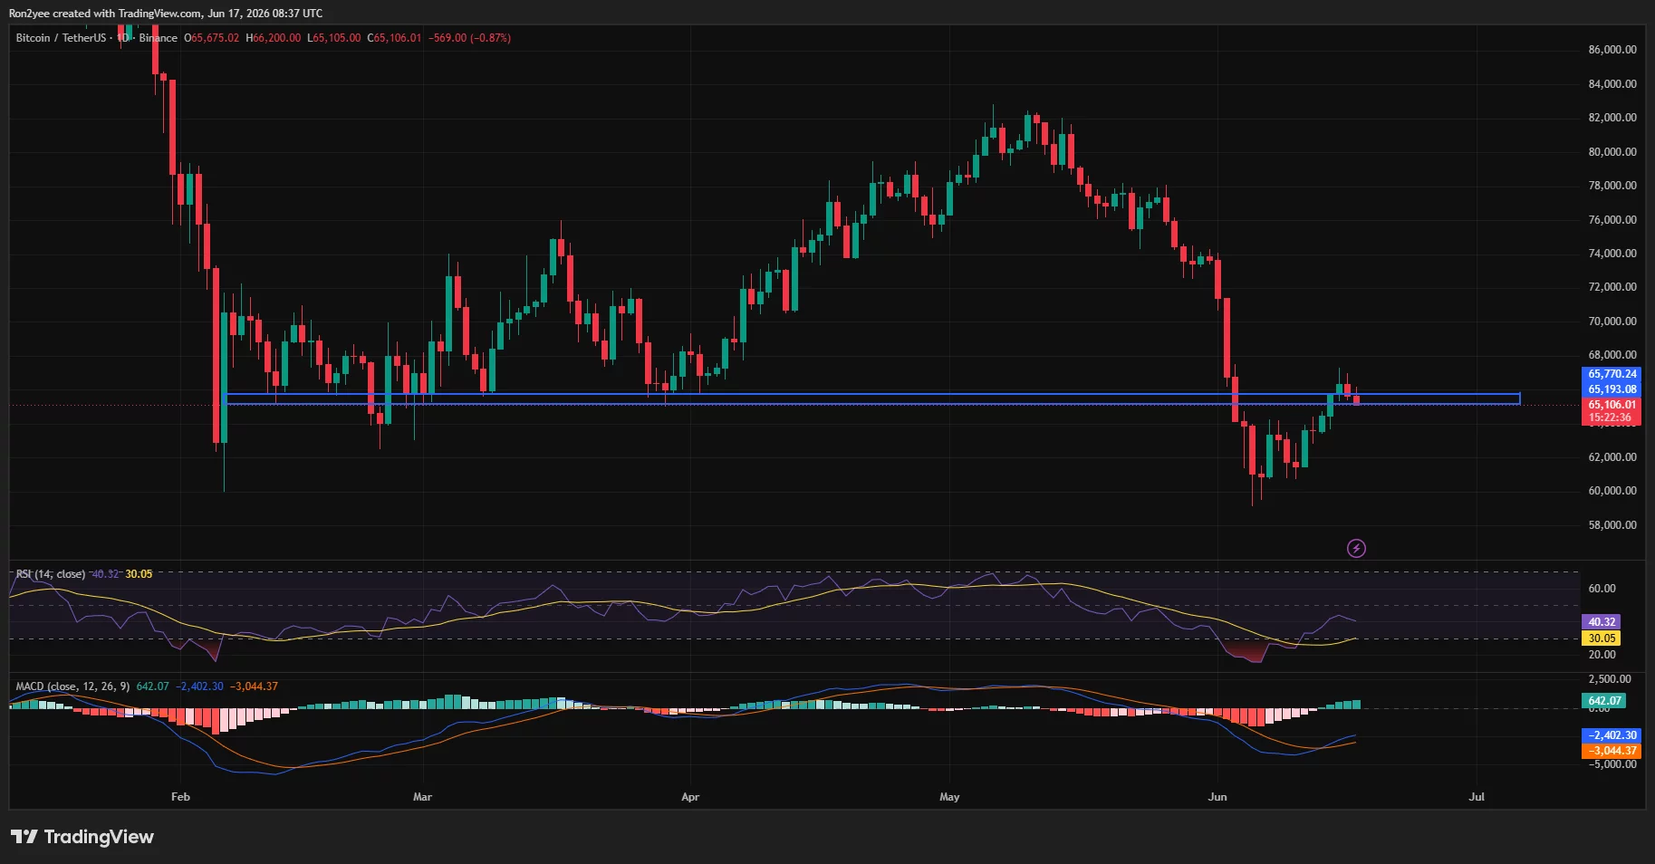Click the red 65,106.01 last price tag
Screen dimensions: 1655x864
[1612, 405]
